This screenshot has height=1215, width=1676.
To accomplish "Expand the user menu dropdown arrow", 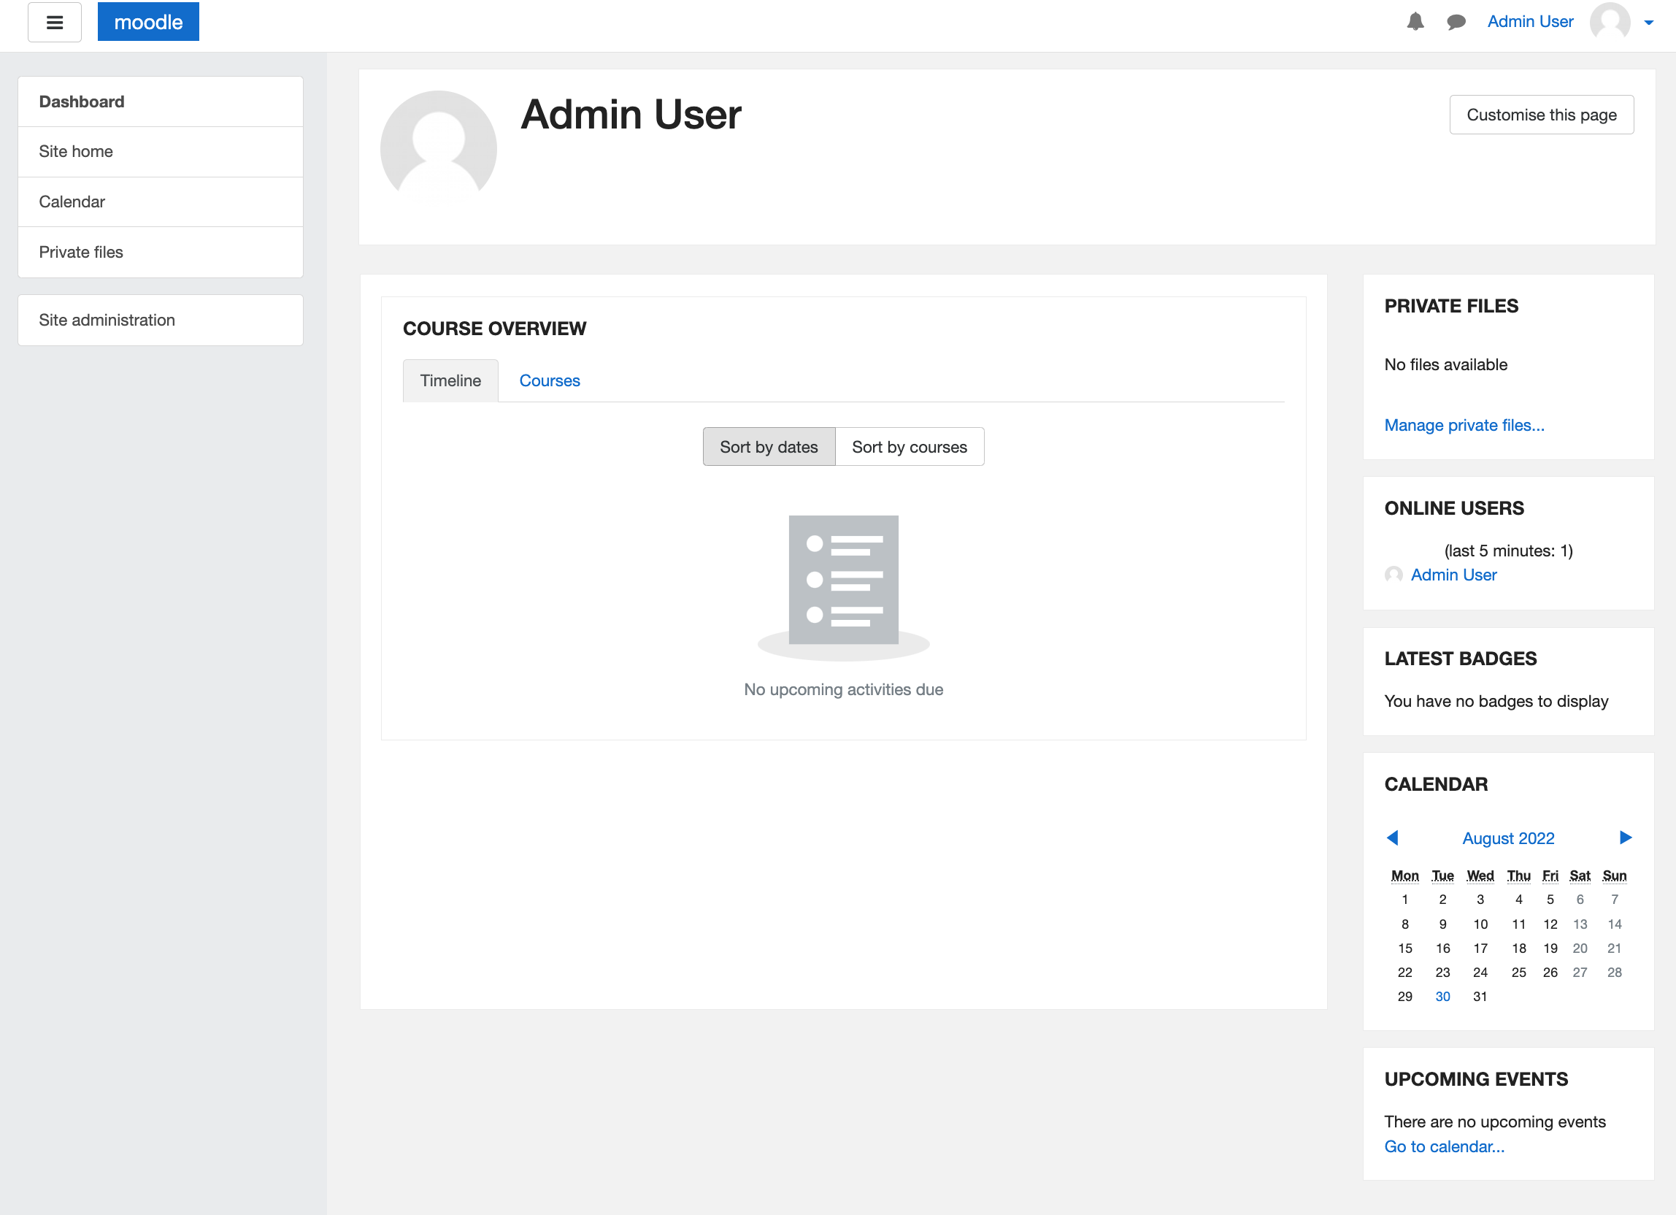I will coord(1649,23).
